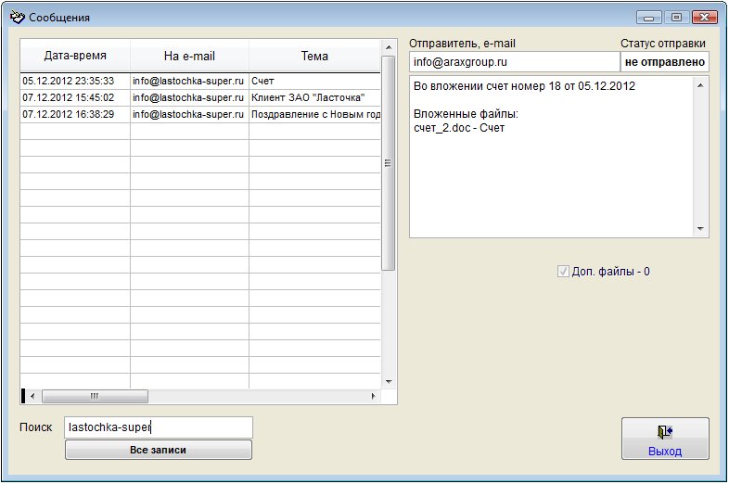This screenshot has height=484, width=729.
Task: Click the table's vertical scrollbar thumb
Action: pyautogui.click(x=389, y=163)
